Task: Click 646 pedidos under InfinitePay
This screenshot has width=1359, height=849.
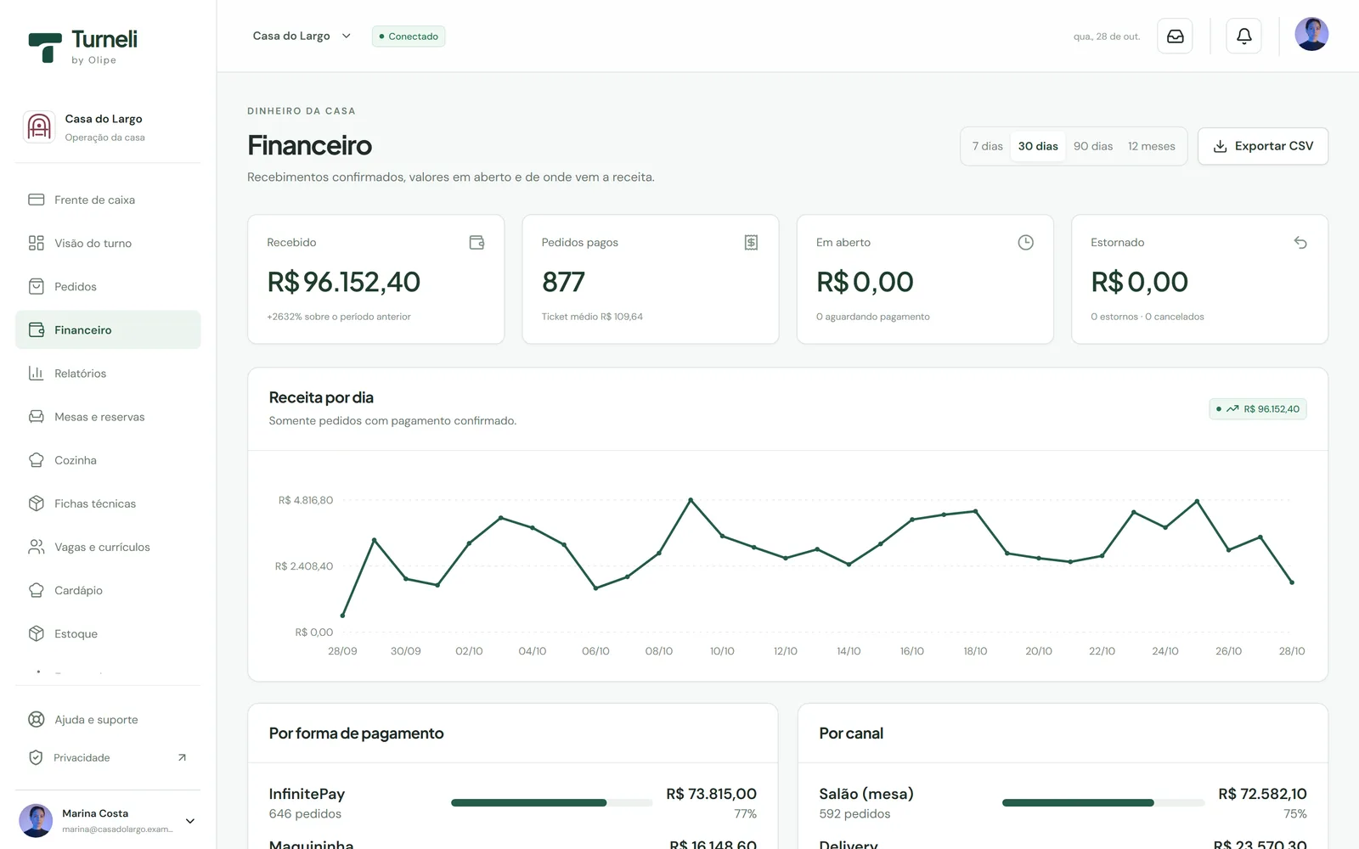Action: point(305,813)
